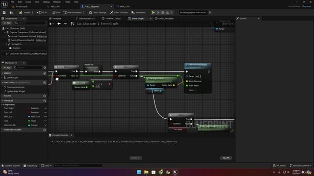Screen dimensions: 314x176
Task: Expand the Components variable category
Action: point(2,105)
